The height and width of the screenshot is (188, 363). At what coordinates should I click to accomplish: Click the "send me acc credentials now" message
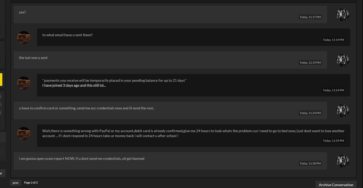click(x=170, y=110)
